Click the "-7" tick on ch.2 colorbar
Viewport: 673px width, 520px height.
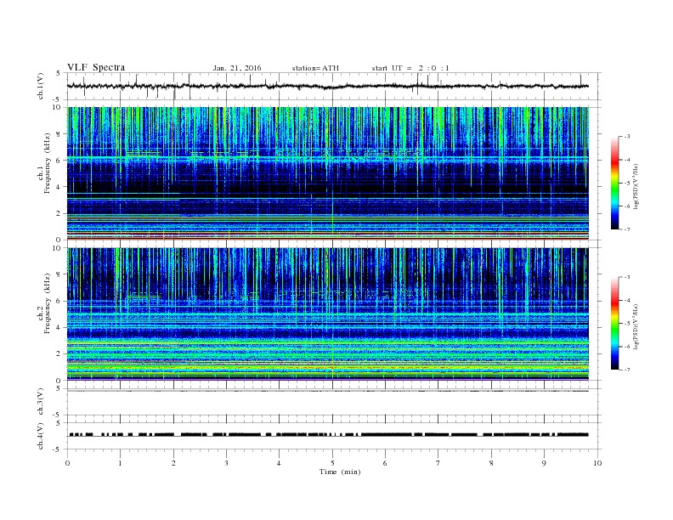tap(627, 370)
